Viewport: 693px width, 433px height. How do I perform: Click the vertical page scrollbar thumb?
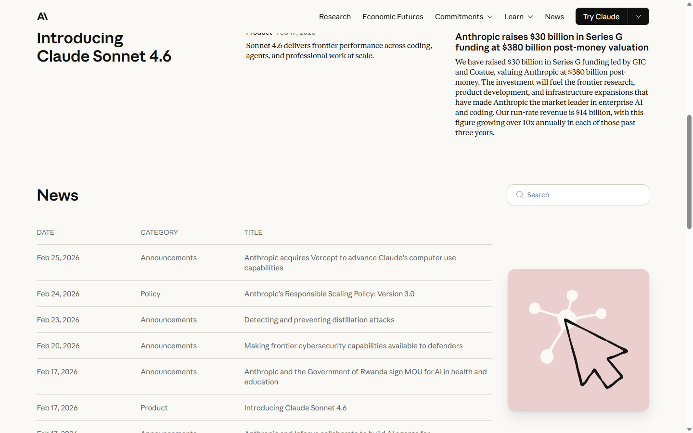pos(689,171)
